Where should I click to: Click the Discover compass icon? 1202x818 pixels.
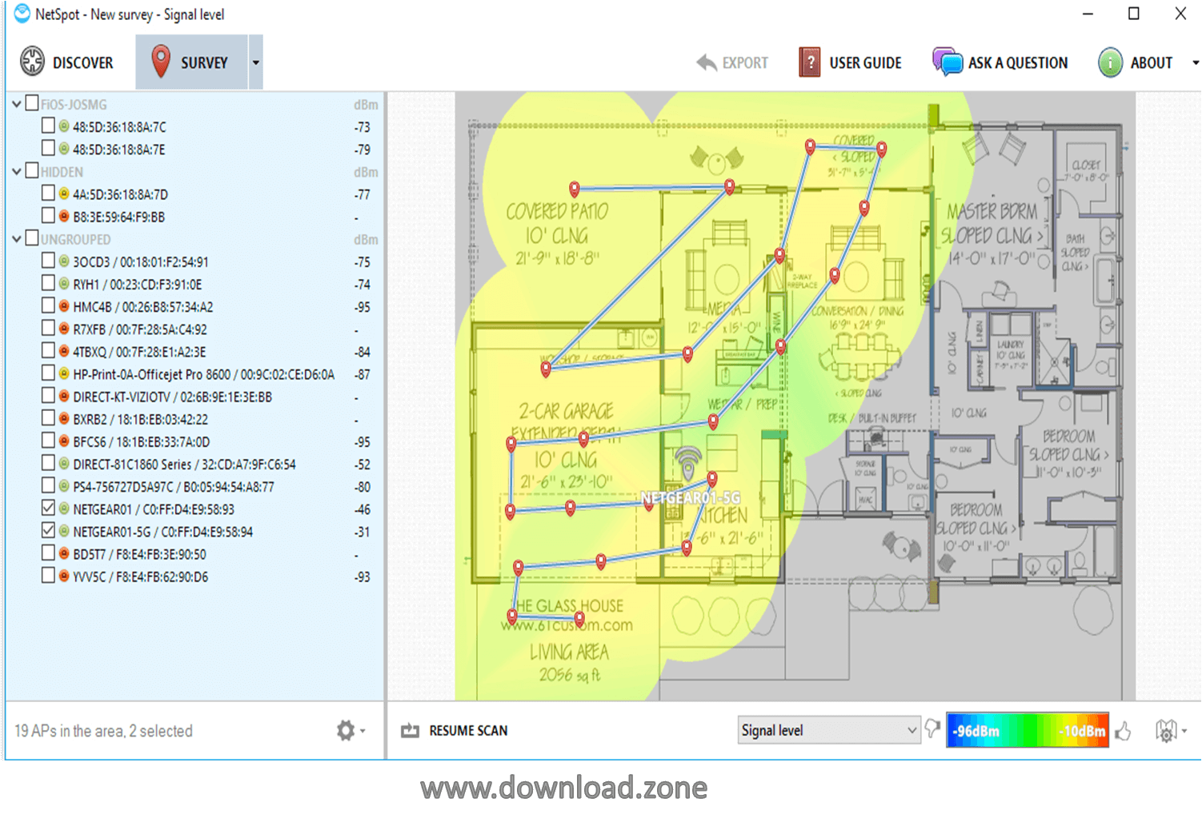33,62
